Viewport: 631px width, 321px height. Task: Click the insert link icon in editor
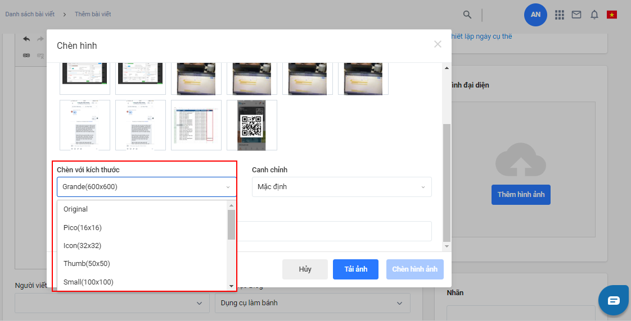pyautogui.click(x=26, y=56)
